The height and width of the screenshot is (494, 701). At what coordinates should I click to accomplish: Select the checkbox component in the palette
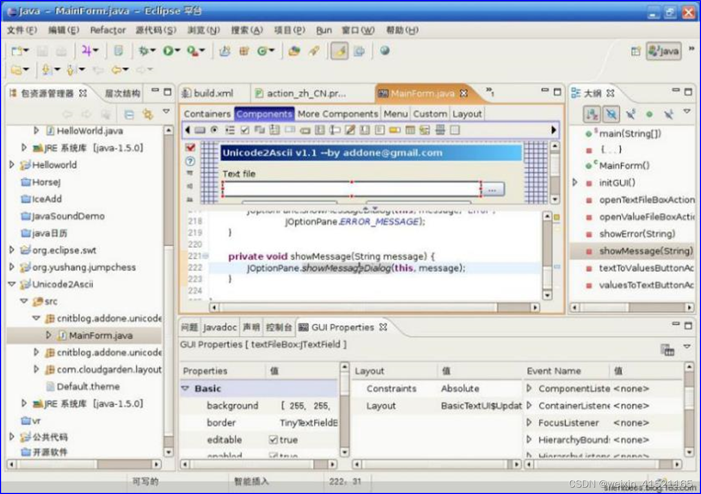(x=245, y=130)
